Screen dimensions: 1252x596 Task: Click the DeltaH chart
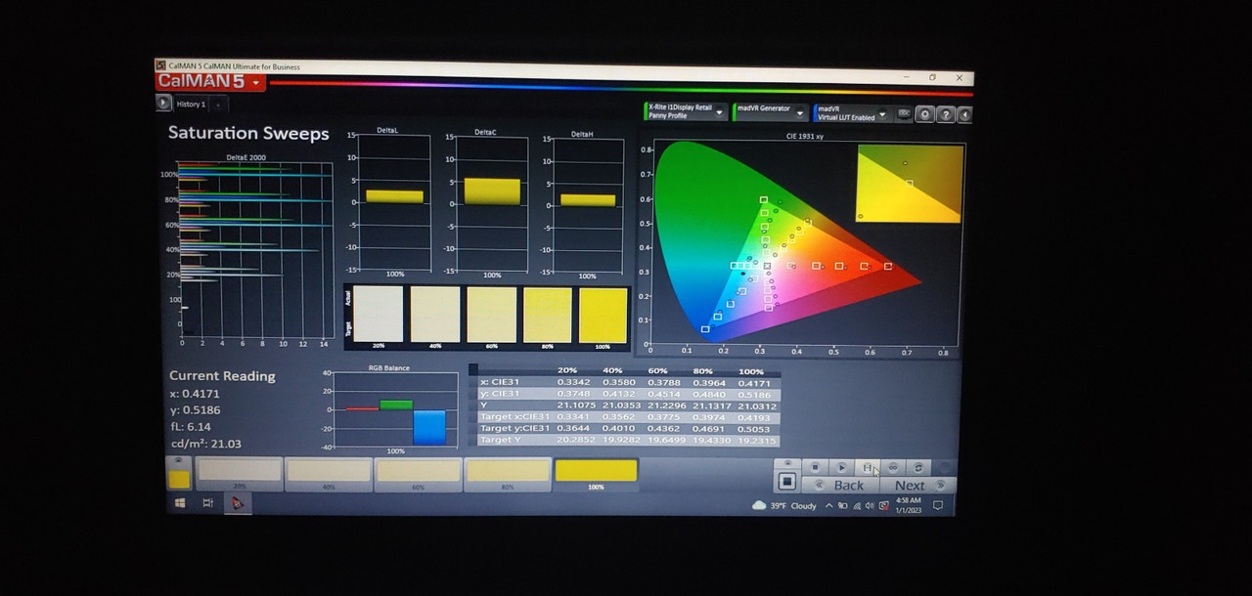pos(586,205)
